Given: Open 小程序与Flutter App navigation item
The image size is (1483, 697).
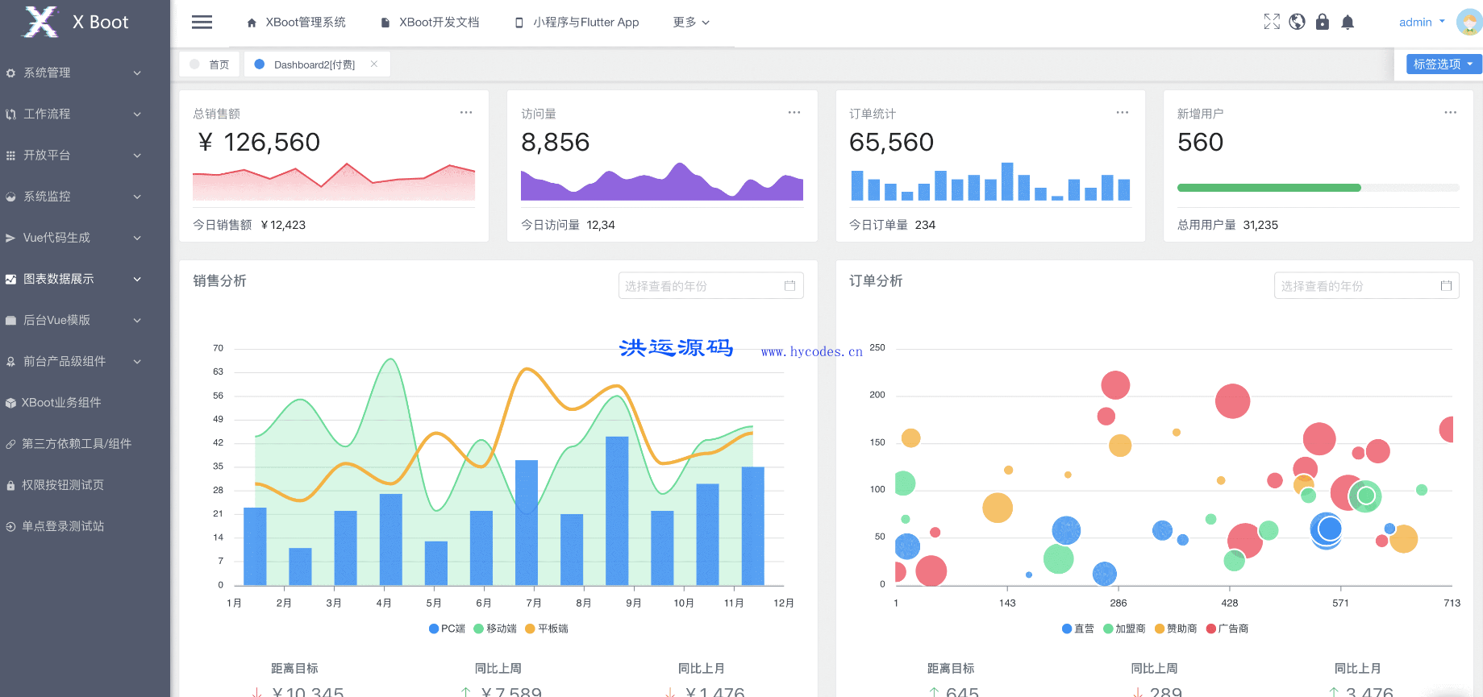Looking at the screenshot, I should point(577,23).
